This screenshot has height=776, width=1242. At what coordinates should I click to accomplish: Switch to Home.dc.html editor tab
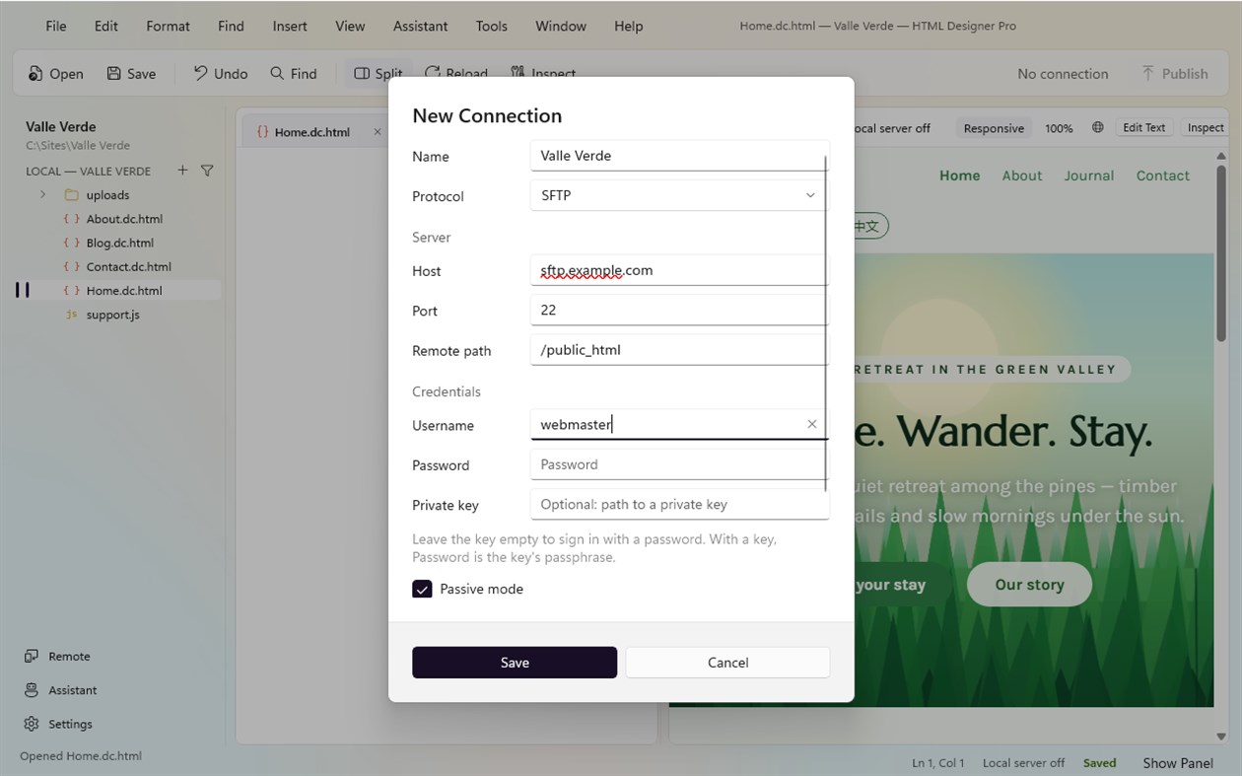[311, 132]
